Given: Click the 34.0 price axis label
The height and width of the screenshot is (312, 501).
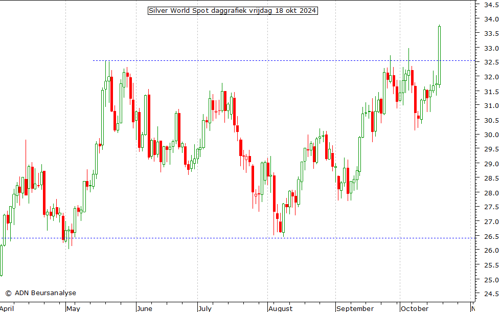Looking at the screenshot, I should coord(491,19).
